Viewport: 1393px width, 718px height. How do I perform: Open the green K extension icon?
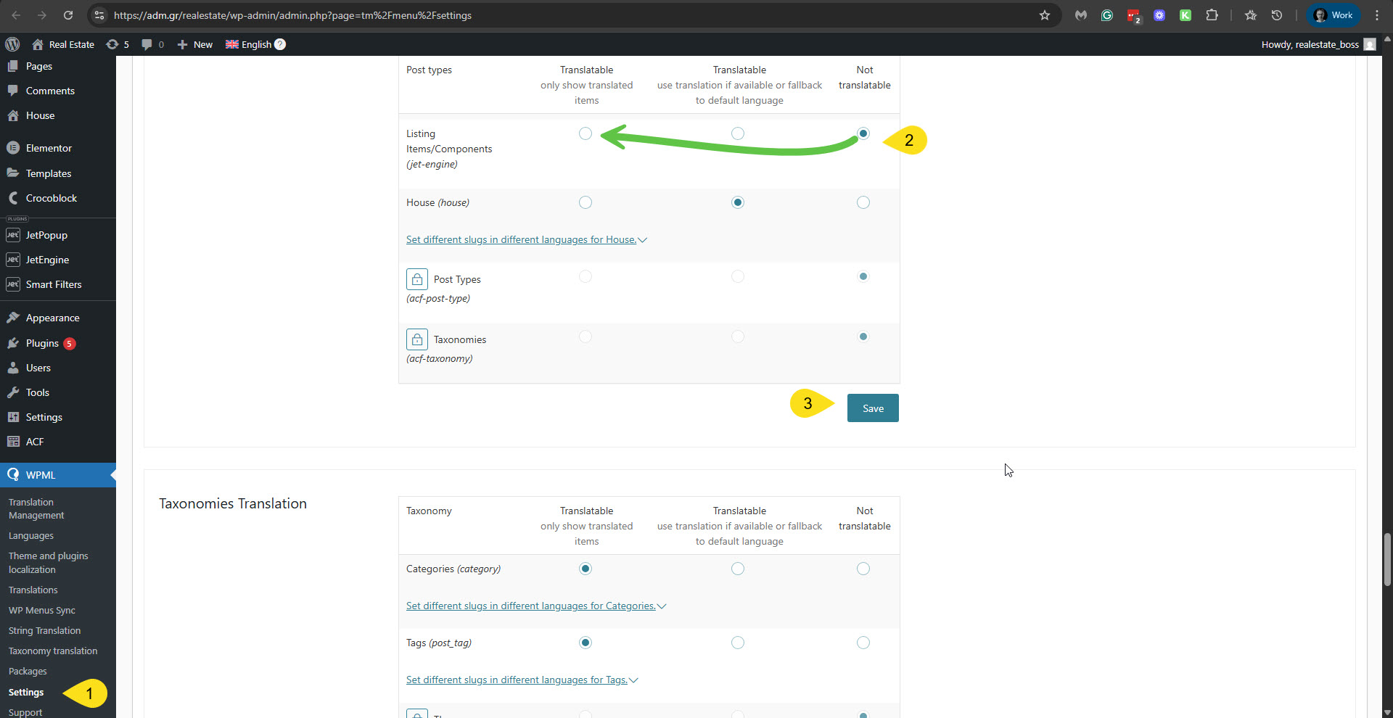pyautogui.click(x=1186, y=15)
